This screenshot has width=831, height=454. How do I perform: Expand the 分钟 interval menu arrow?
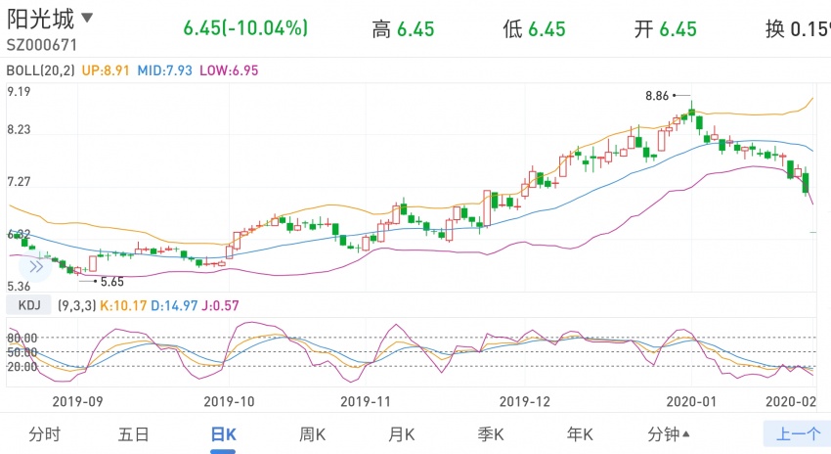pos(686,434)
